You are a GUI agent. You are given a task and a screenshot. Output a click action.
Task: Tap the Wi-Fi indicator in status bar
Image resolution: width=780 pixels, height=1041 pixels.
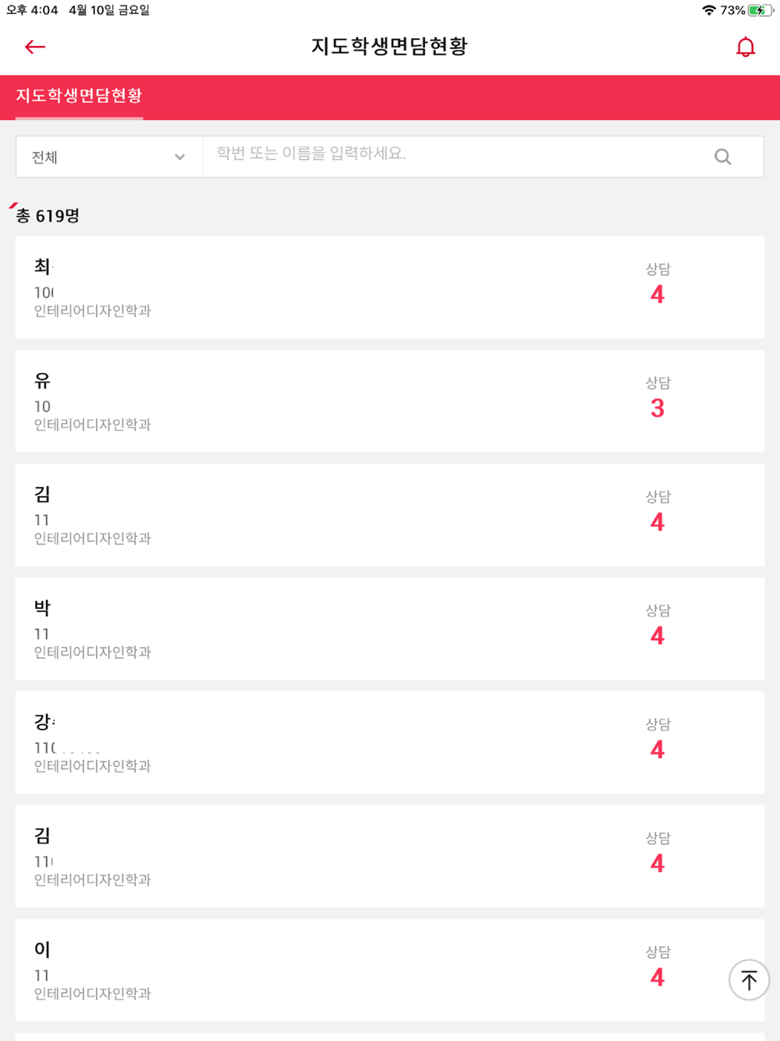708,10
